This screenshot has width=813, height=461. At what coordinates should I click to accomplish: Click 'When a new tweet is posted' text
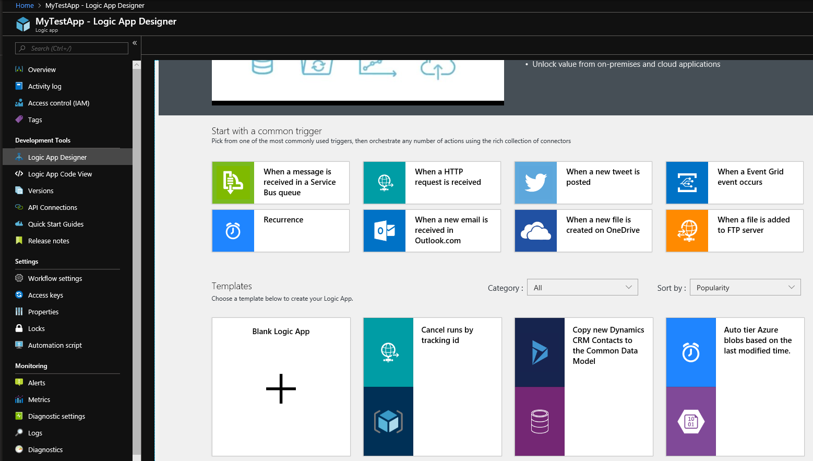[603, 177]
